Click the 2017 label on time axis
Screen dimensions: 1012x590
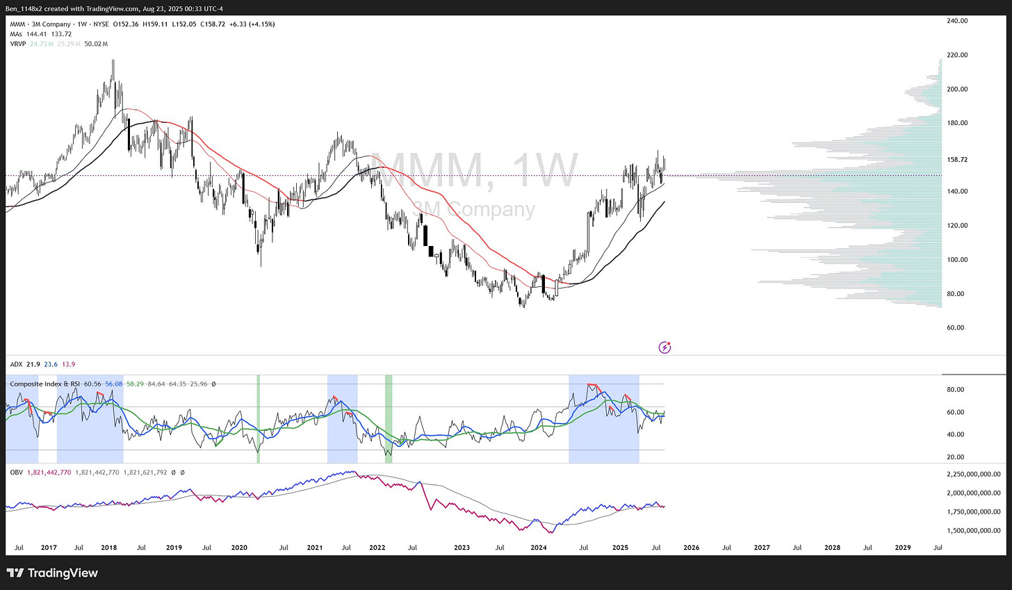point(49,548)
